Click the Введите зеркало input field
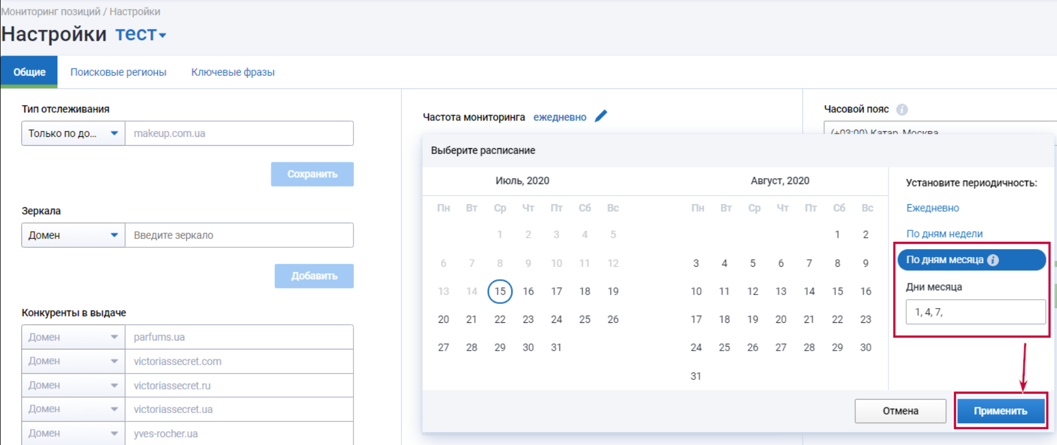Viewport: 1057px width, 445px height. pos(239,235)
